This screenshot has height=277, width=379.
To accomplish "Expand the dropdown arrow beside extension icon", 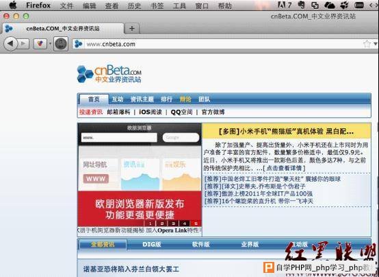I will 50,44.
